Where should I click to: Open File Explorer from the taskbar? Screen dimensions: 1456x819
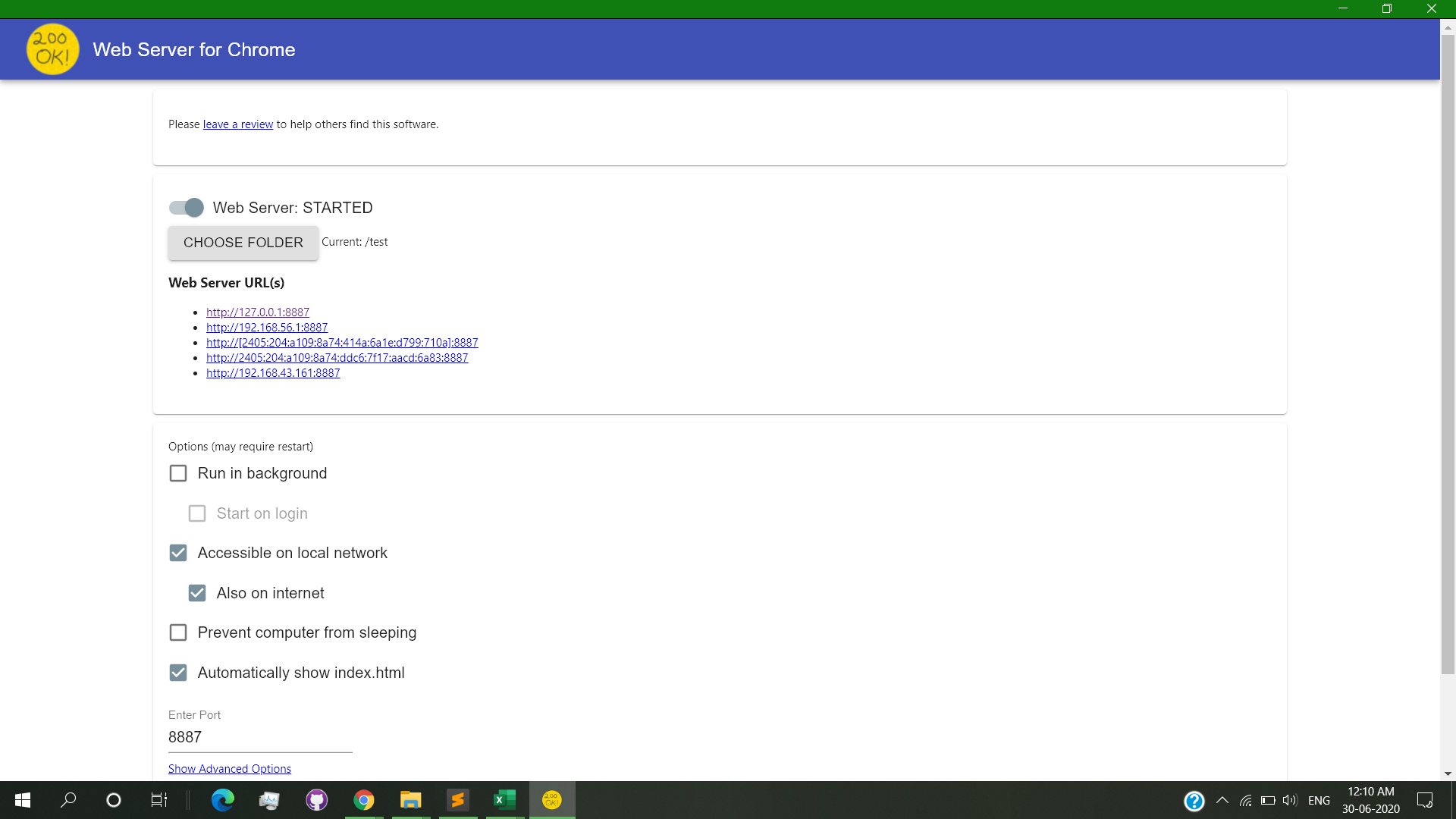click(x=410, y=800)
